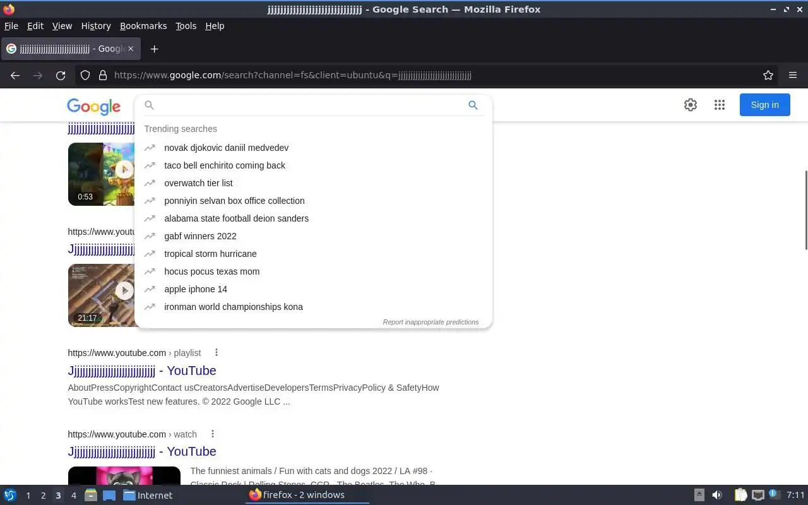Open more options for the playlist result
808x505 pixels.
(x=217, y=353)
